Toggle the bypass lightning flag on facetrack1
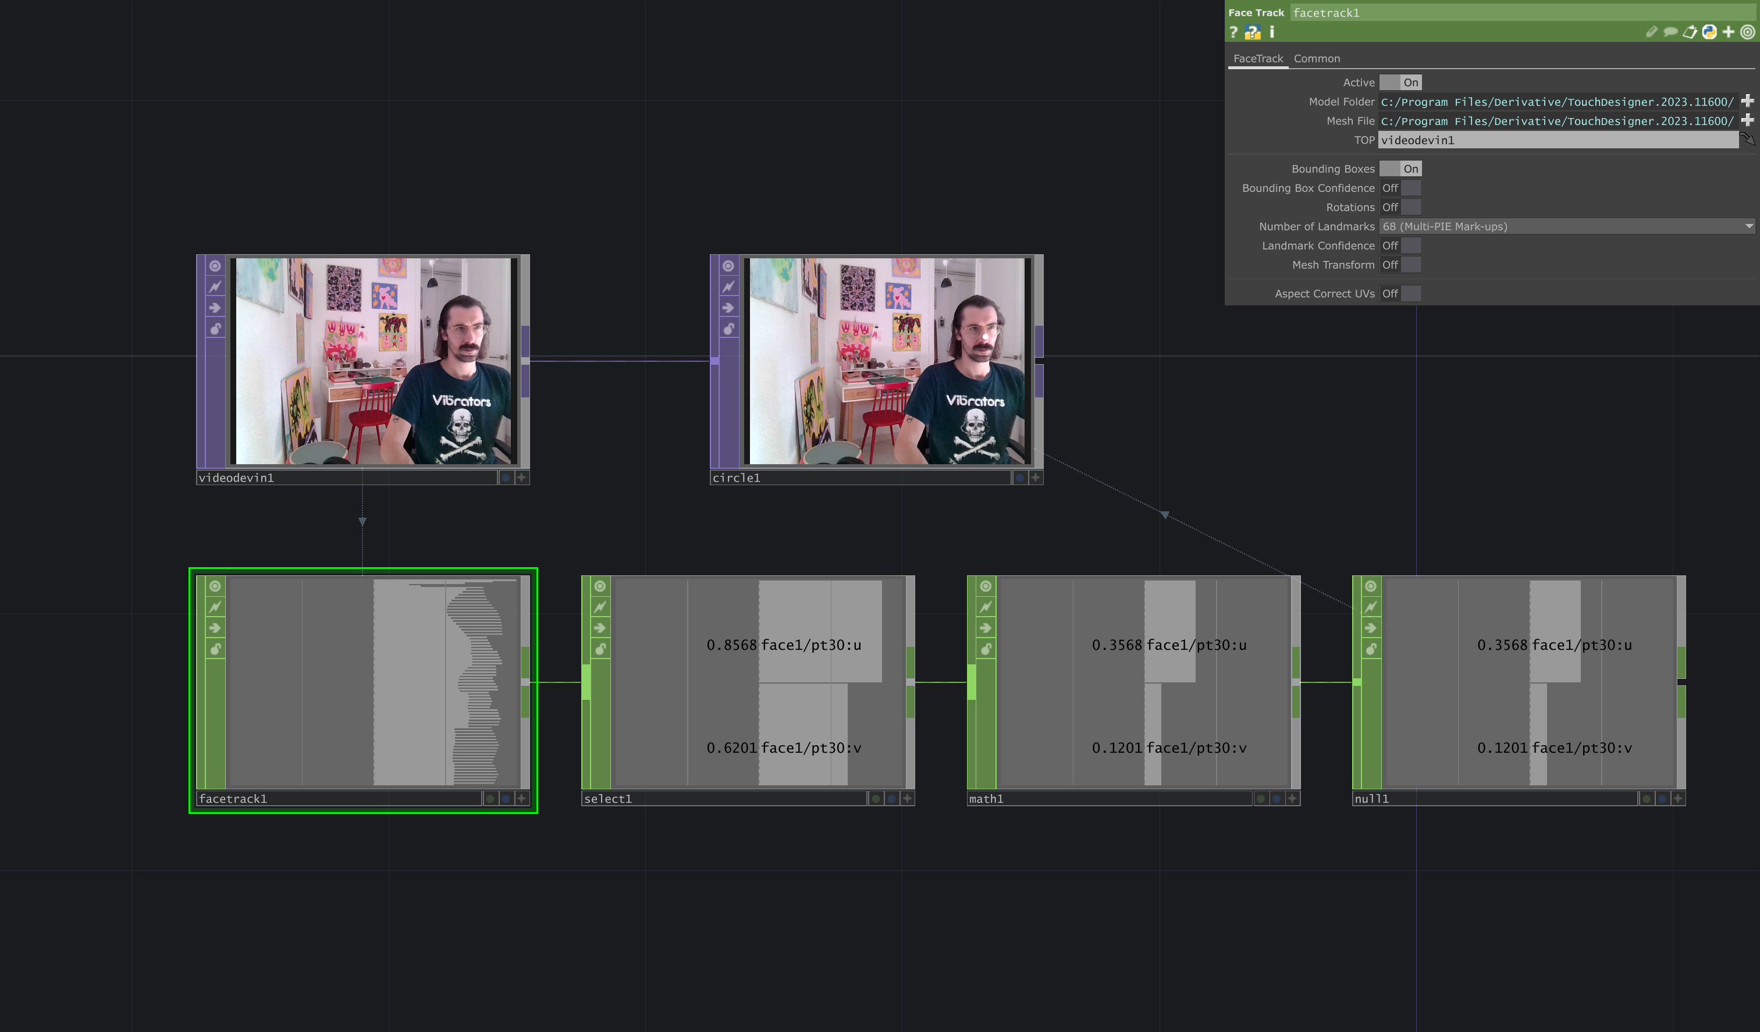The height and width of the screenshot is (1032, 1760). click(x=215, y=607)
